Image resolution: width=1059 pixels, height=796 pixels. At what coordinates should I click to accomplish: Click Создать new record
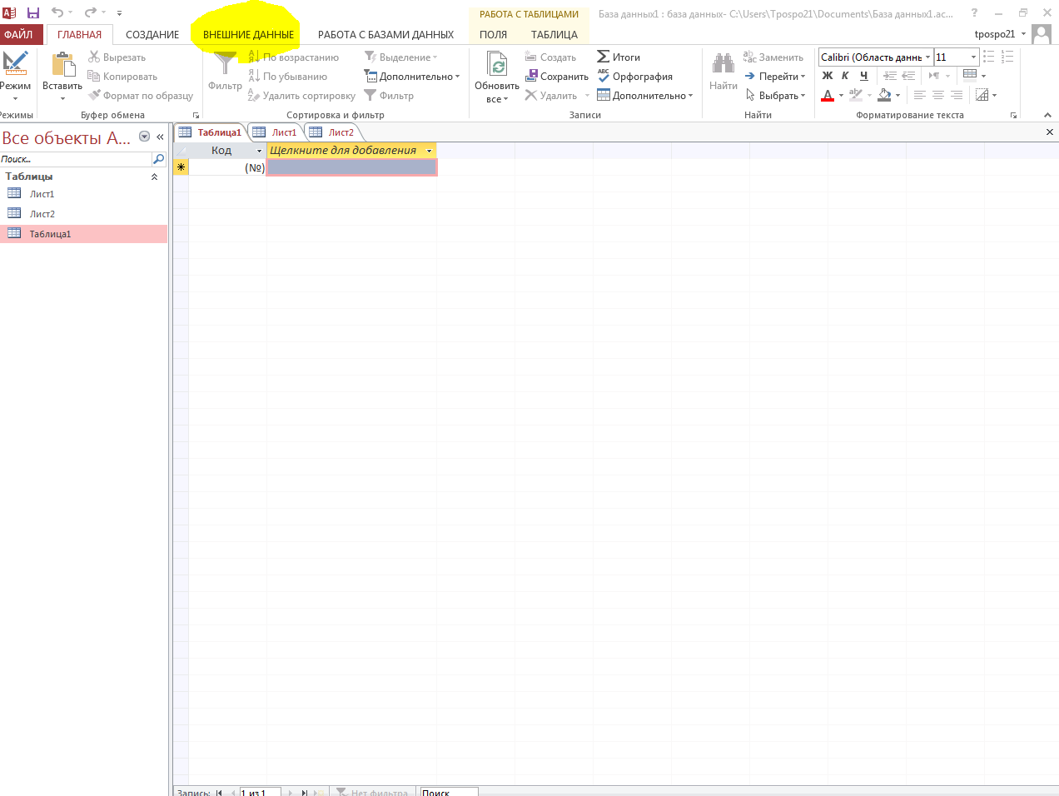click(550, 57)
